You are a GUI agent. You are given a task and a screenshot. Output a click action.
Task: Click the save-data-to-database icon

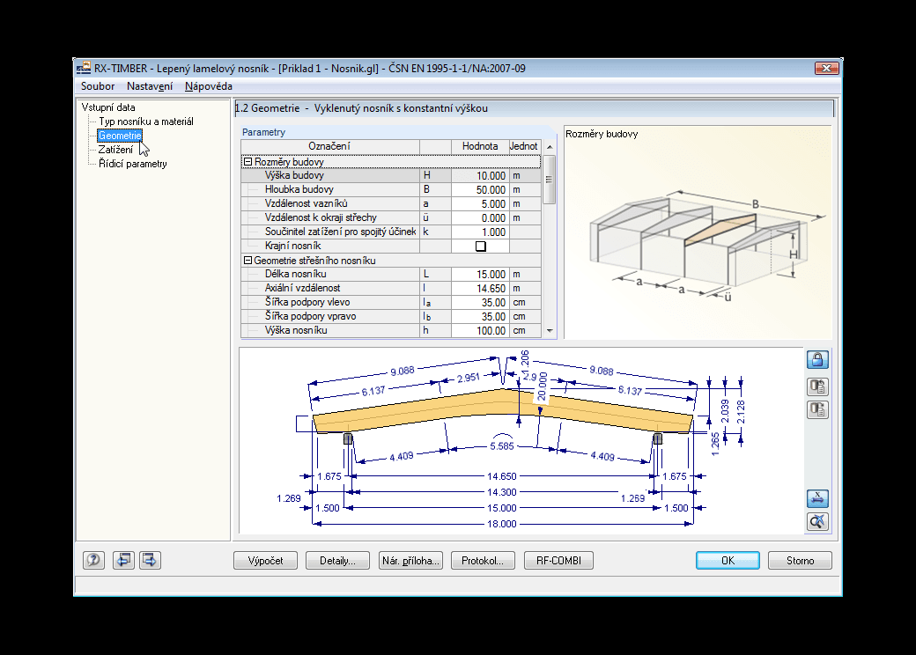tap(817, 409)
